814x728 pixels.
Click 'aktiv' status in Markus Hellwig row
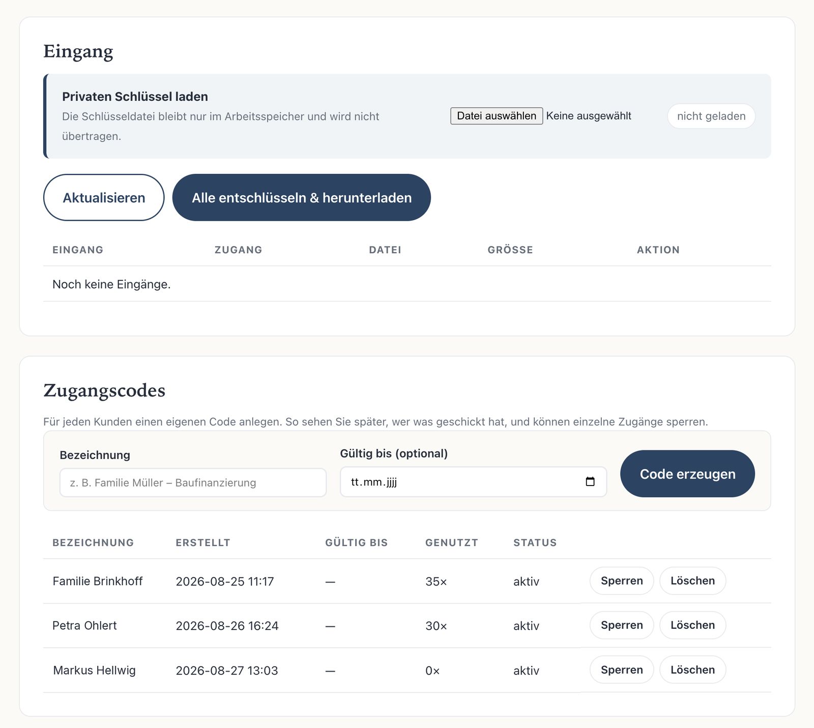[x=526, y=670]
